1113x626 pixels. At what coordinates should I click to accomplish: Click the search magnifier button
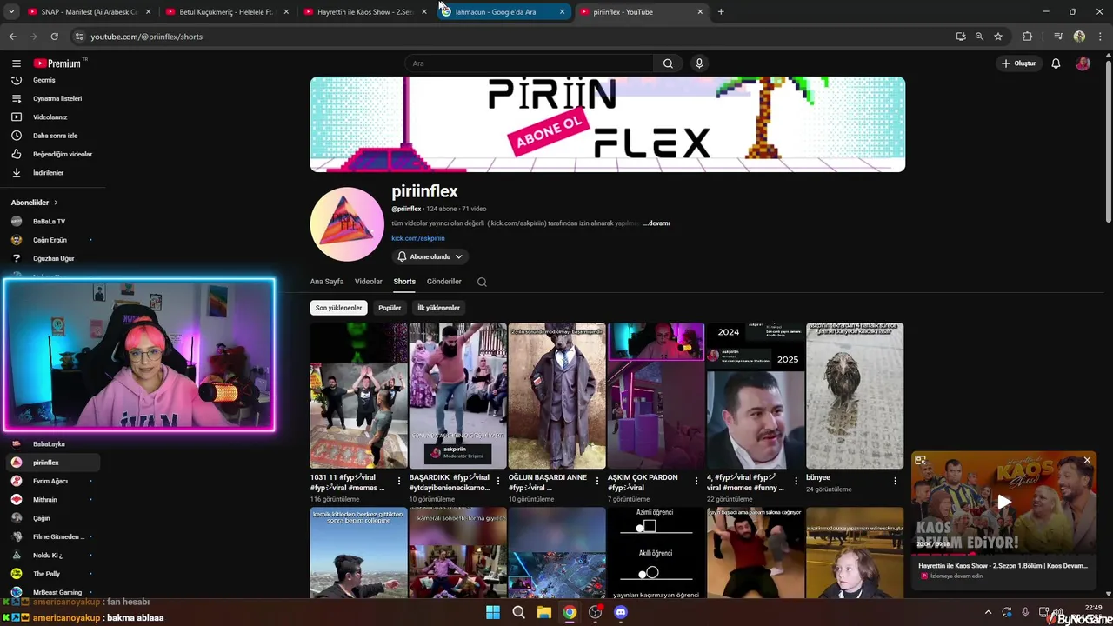point(668,63)
